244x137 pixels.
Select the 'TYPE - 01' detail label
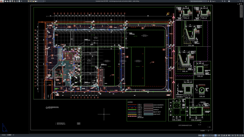click(x=186, y=18)
